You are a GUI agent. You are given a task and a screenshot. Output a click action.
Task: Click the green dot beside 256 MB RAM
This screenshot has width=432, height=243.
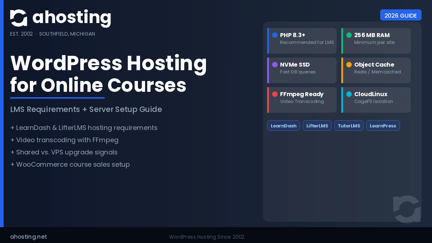(x=349, y=35)
